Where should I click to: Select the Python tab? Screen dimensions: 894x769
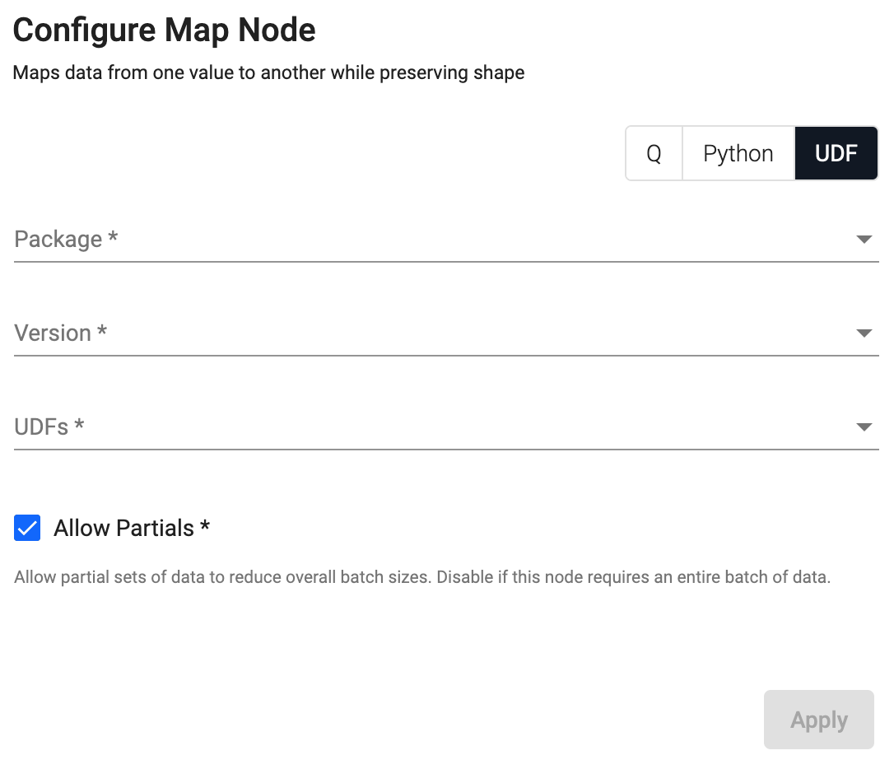pos(738,153)
